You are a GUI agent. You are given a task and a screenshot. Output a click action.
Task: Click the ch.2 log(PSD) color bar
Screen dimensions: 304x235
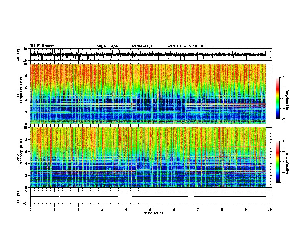[278, 162]
